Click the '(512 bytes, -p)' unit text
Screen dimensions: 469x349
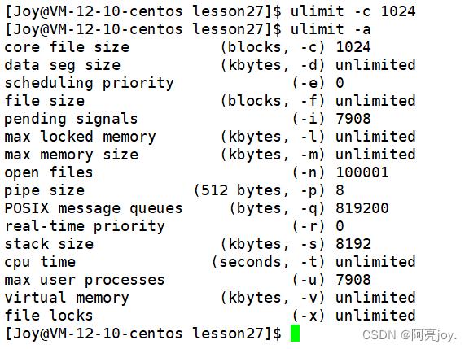259,190
